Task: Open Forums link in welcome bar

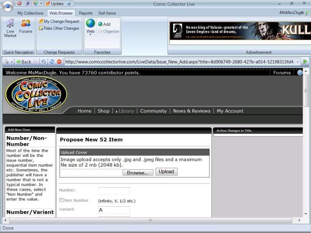Action: (x=282, y=73)
